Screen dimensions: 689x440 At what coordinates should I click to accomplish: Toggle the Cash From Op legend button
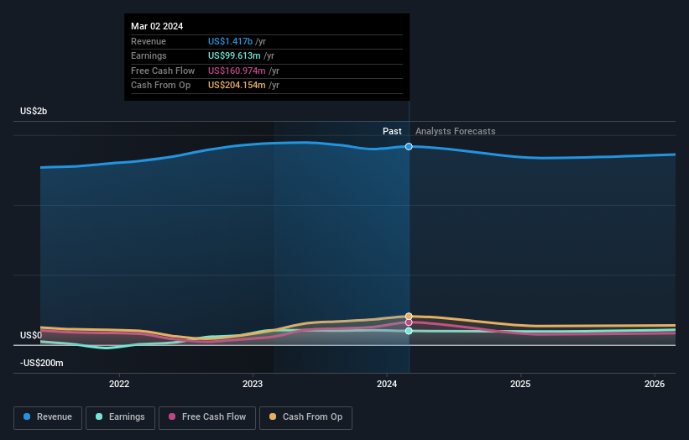(x=305, y=417)
